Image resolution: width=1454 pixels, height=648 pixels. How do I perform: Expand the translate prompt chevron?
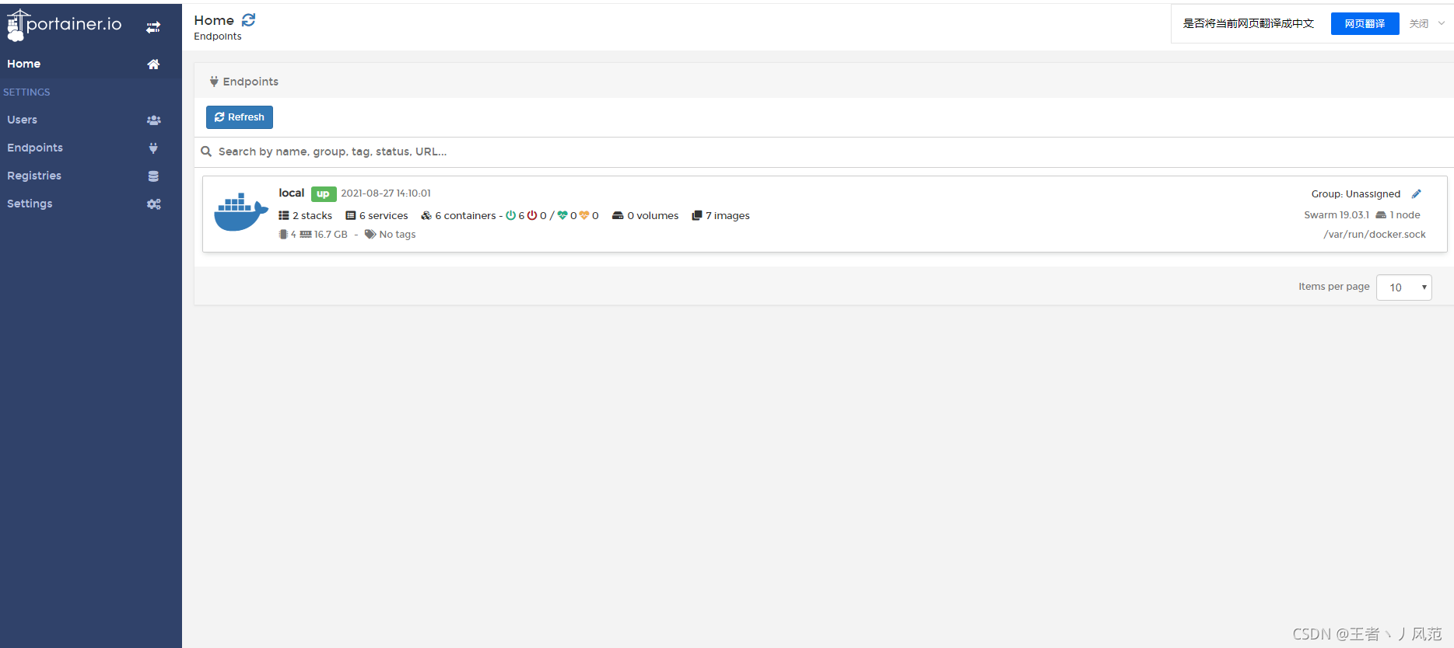1442,23
